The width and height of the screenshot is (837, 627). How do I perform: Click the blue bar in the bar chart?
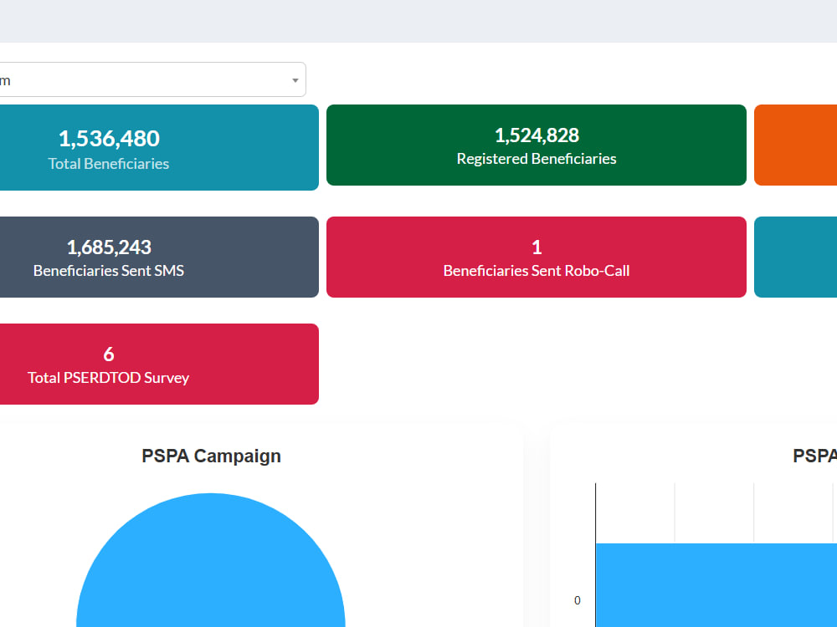click(716, 585)
